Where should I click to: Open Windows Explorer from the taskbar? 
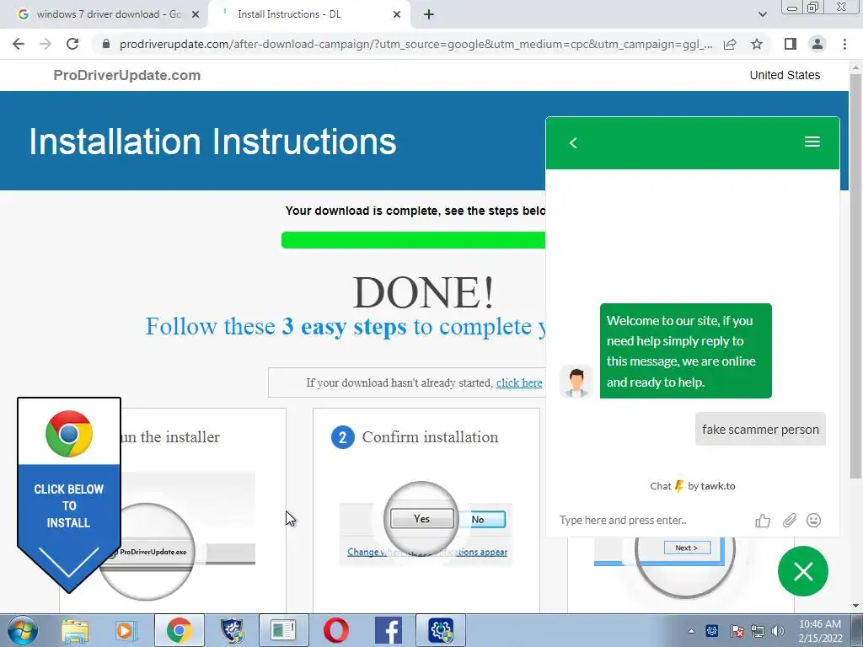tap(75, 630)
